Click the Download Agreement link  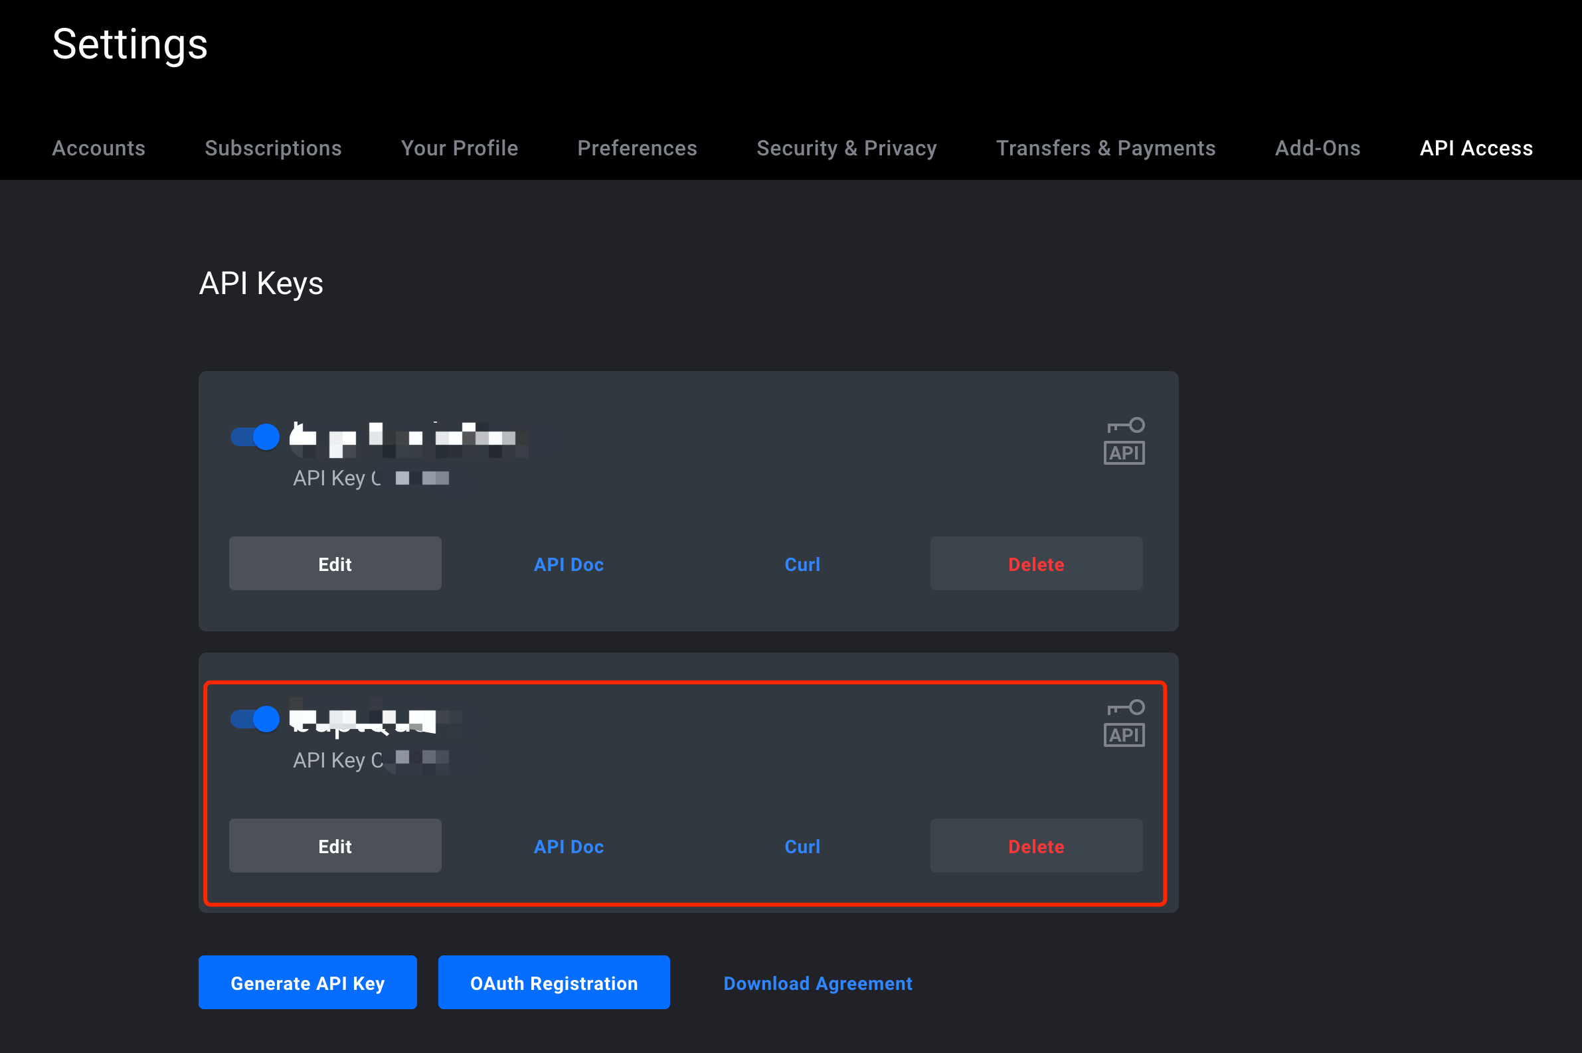click(x=818, y=983)
